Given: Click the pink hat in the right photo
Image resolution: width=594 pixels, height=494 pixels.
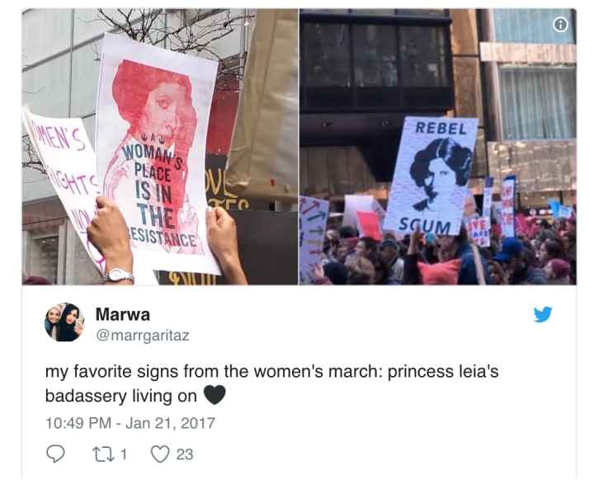Looking at the screenshot, I should (439, 271).
